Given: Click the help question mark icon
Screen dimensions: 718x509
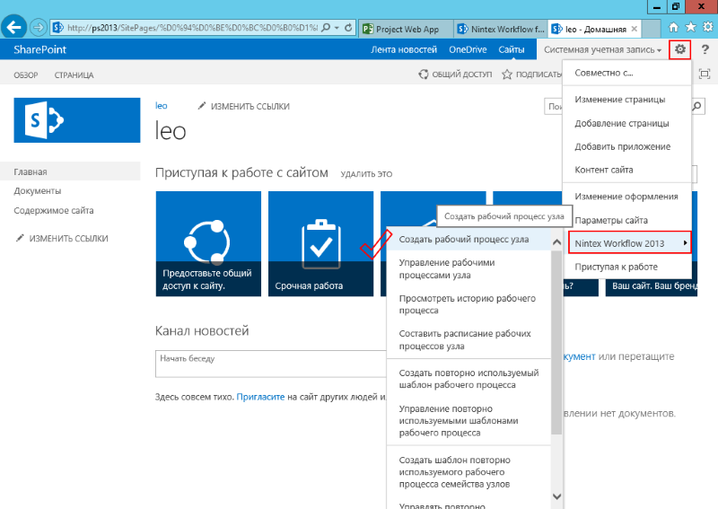Looking at the screenshot, I should [705, 49].
